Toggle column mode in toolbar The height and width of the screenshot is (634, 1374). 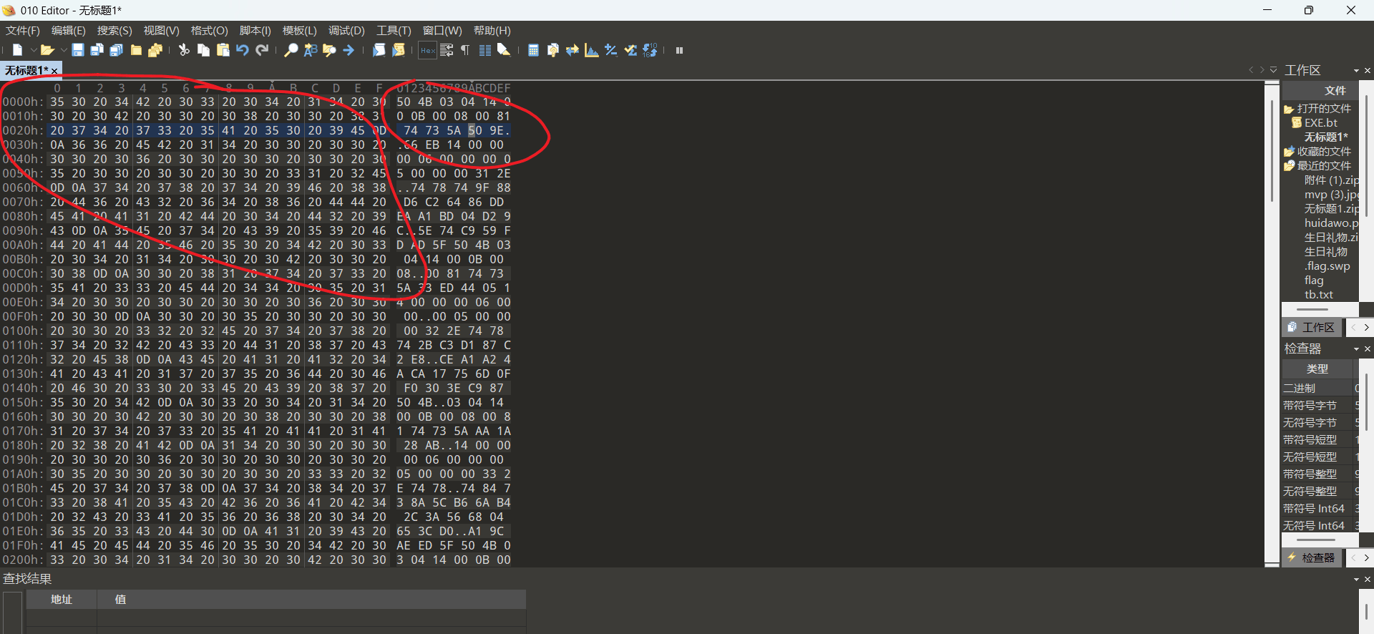(x=484, y=50)
